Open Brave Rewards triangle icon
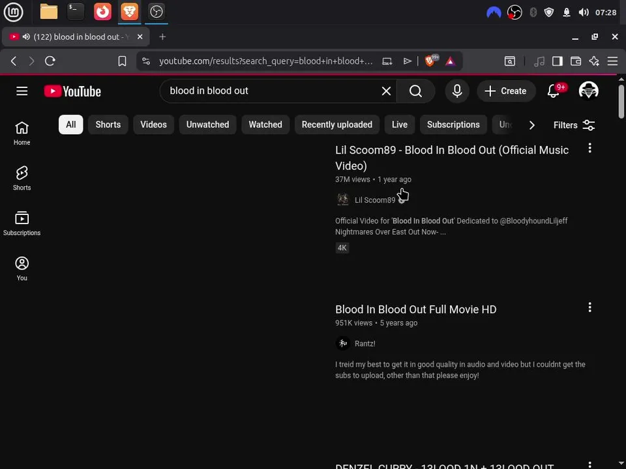626x469 pixels. click(x=450, y=61)
